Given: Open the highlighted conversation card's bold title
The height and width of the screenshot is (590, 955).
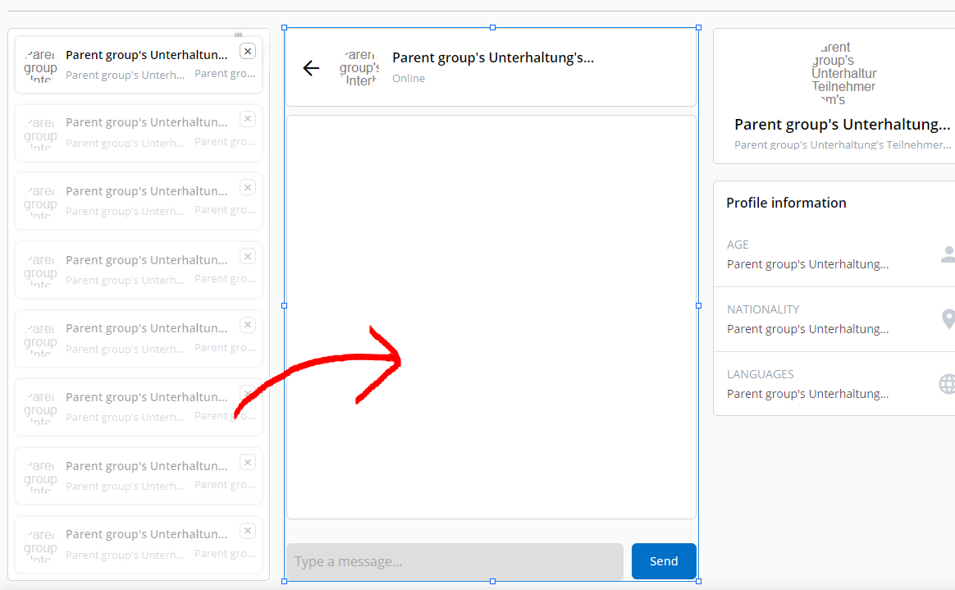Looking at the screenshot, I should pyautogui.click(x=147, y=55).
